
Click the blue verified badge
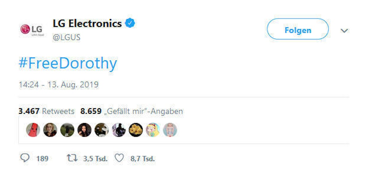[x=130, y=23]
